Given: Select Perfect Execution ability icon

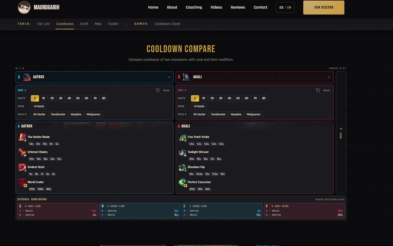Looking at the screenshot, I should (x=182, y=182).
